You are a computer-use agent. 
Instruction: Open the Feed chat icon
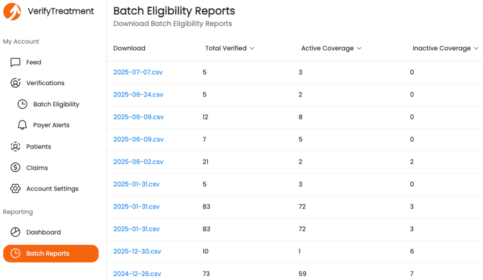click(x=16, y=63)
